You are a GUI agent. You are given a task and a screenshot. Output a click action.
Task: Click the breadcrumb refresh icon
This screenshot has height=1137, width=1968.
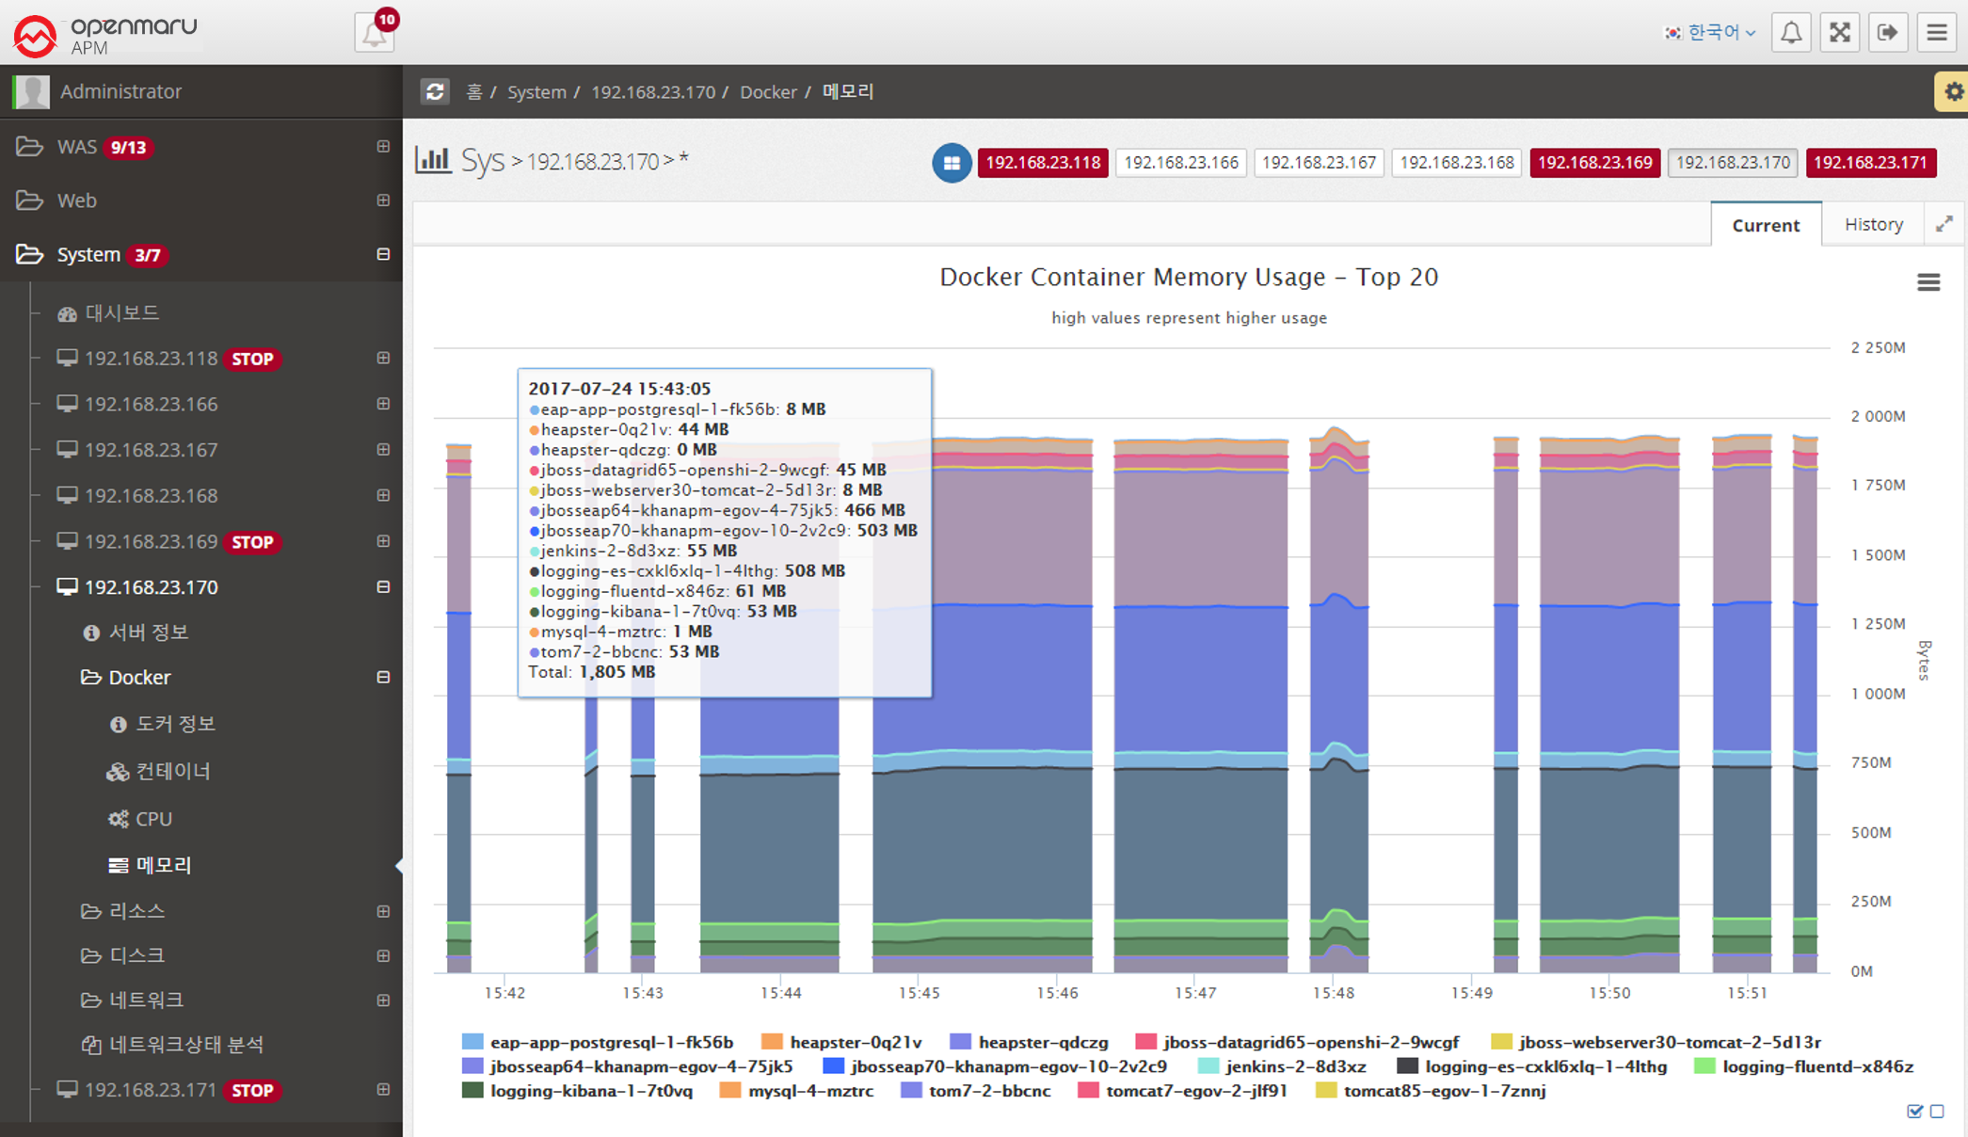[435, 91]
